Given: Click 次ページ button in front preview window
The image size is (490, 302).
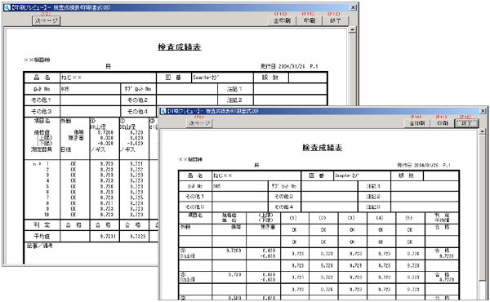Looking at the screenshot, I should pos(199,123).
